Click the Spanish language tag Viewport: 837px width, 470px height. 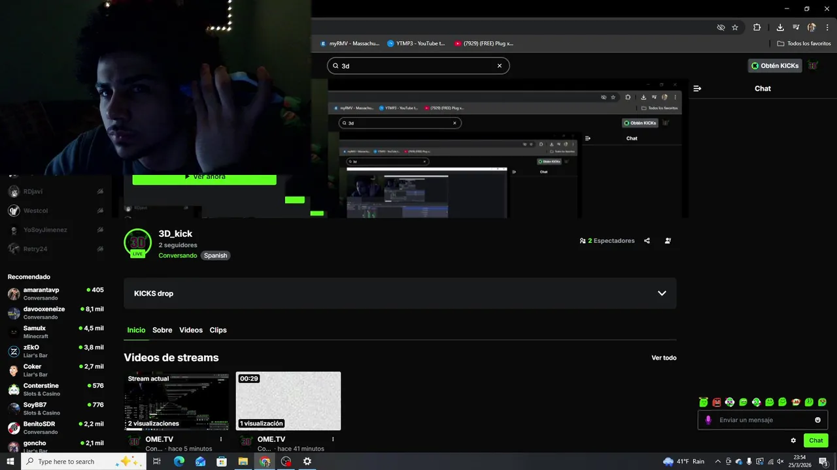[x=215, y=256]
